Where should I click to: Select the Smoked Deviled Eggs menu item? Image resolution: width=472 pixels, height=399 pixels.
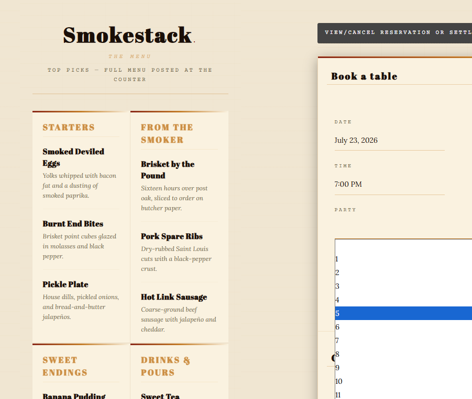coord(73,157)
